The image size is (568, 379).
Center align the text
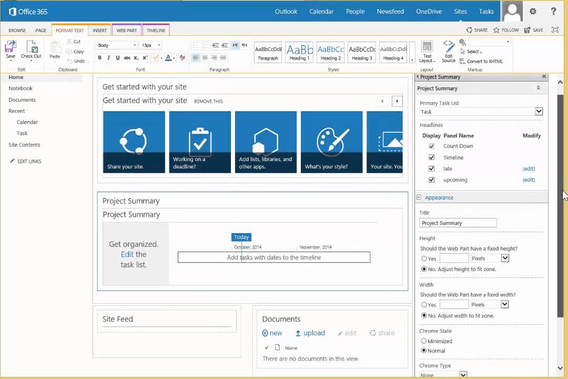[x=205, y=58]
